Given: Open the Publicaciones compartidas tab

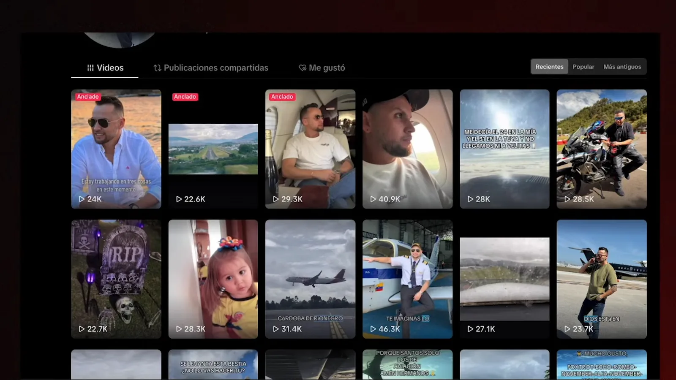Looking at the screenshot, I should [211, 68].
